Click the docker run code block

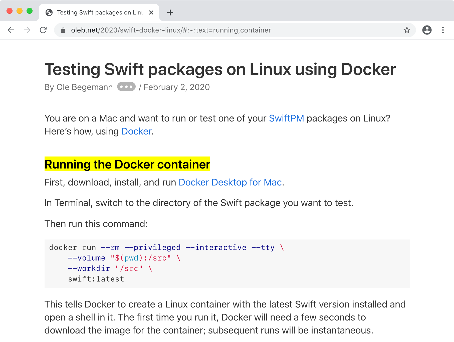227,263
